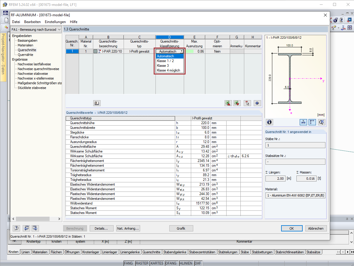
Task: Click the Nat. Anhang... button
Action: (x=128, y=228)
